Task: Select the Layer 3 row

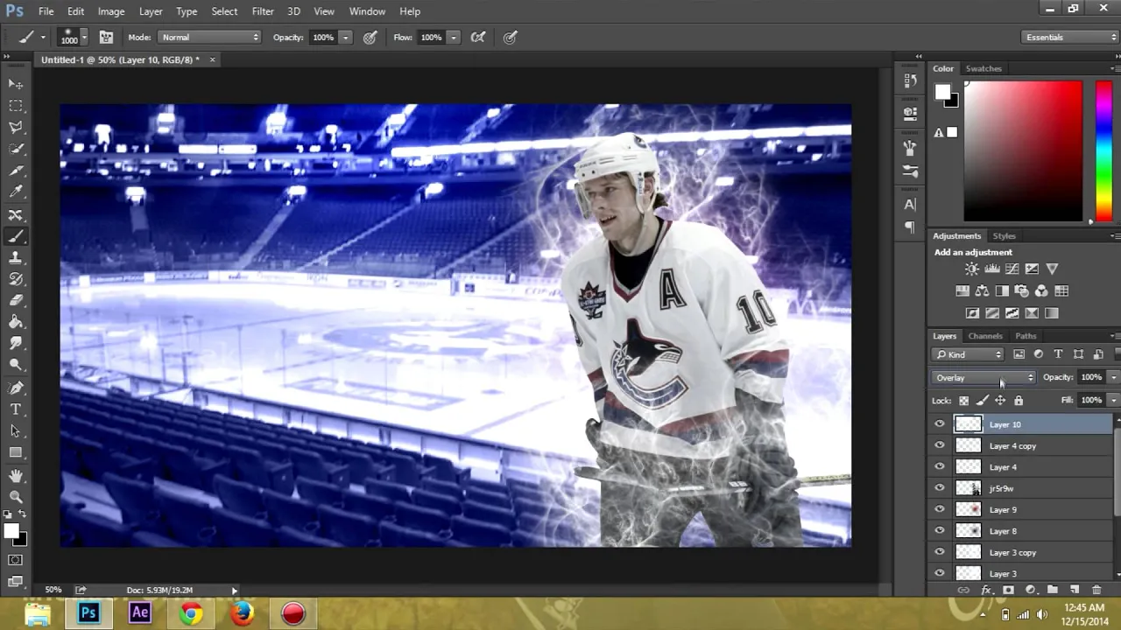Action: [1021, 574]
